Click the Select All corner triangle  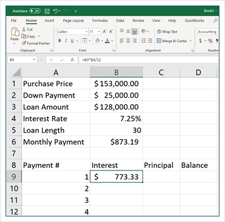point(16,72)
